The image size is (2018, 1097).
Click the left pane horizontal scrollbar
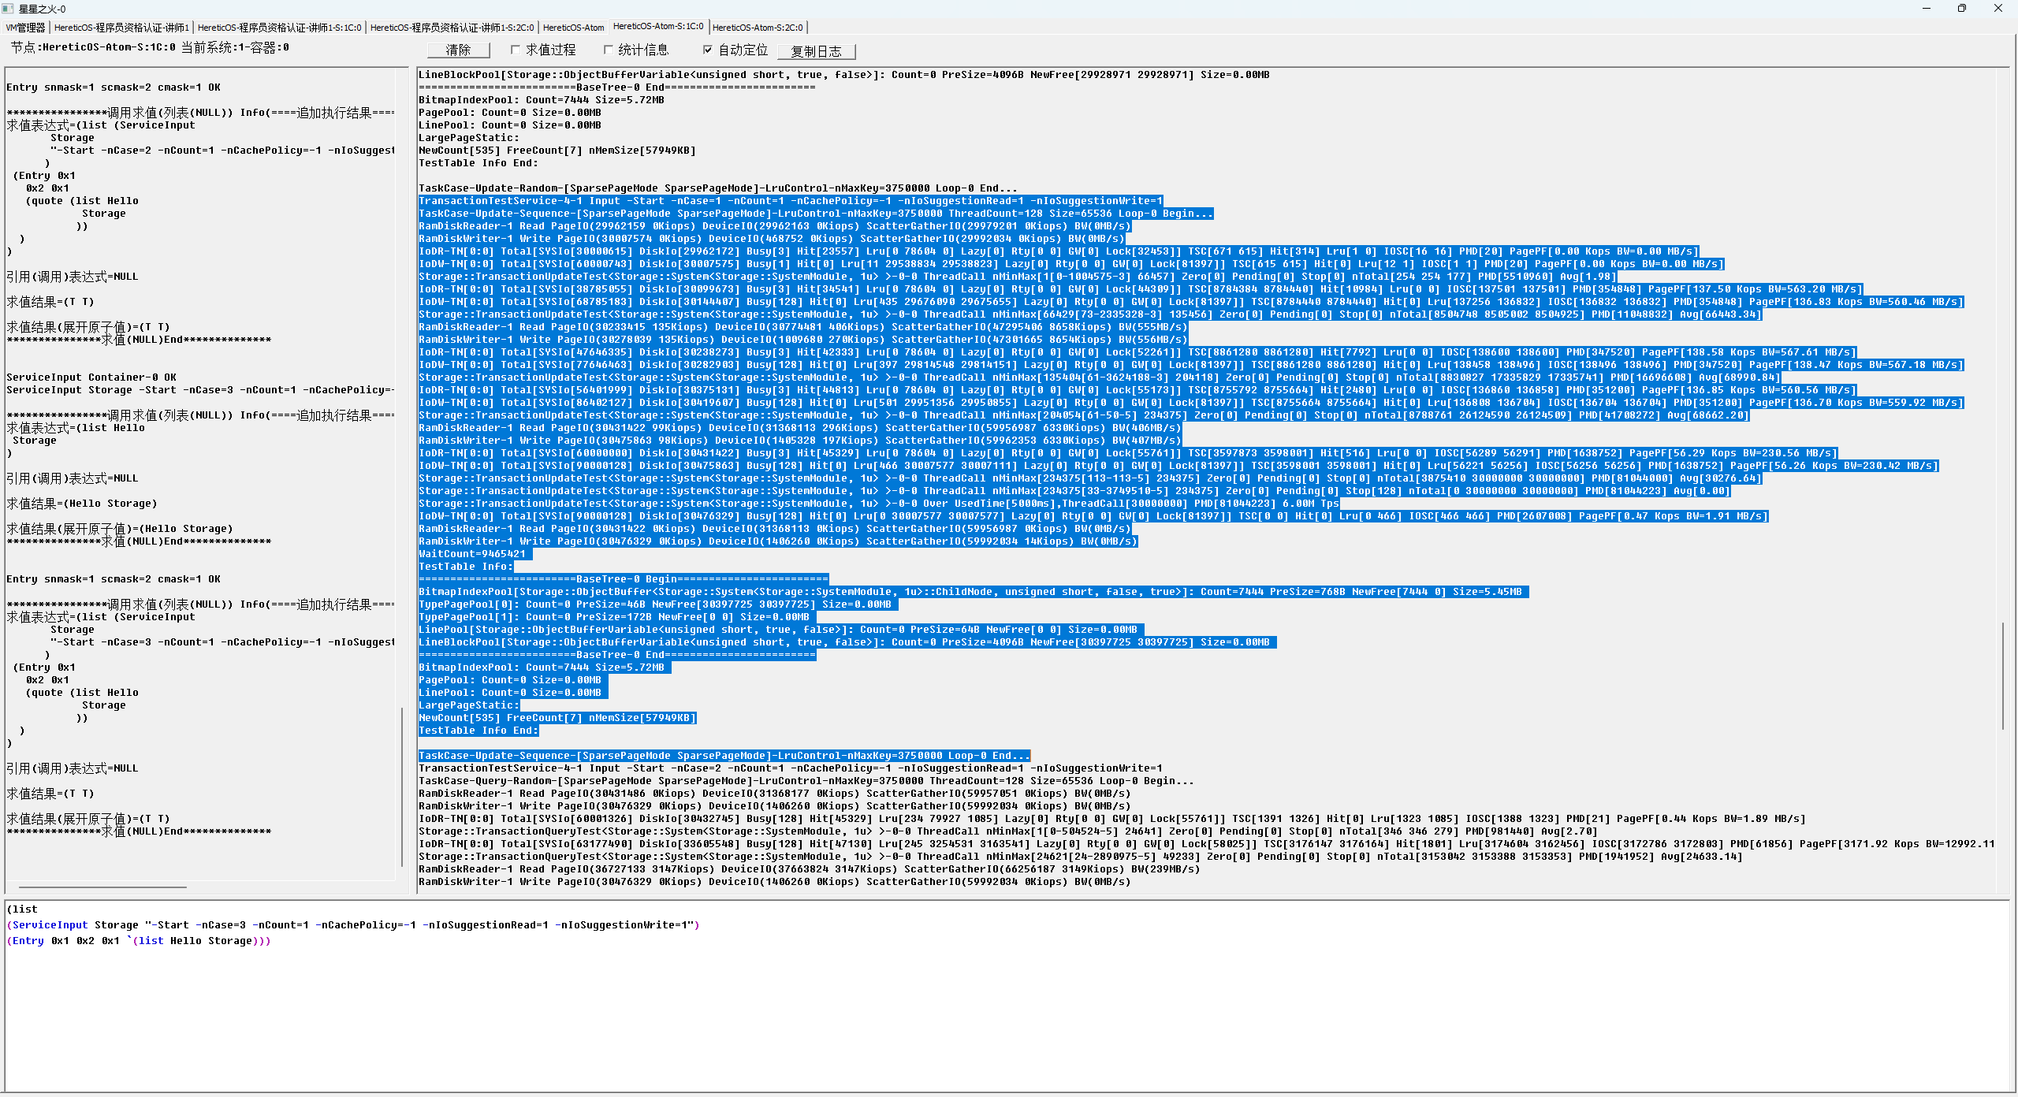coord(102,887)
